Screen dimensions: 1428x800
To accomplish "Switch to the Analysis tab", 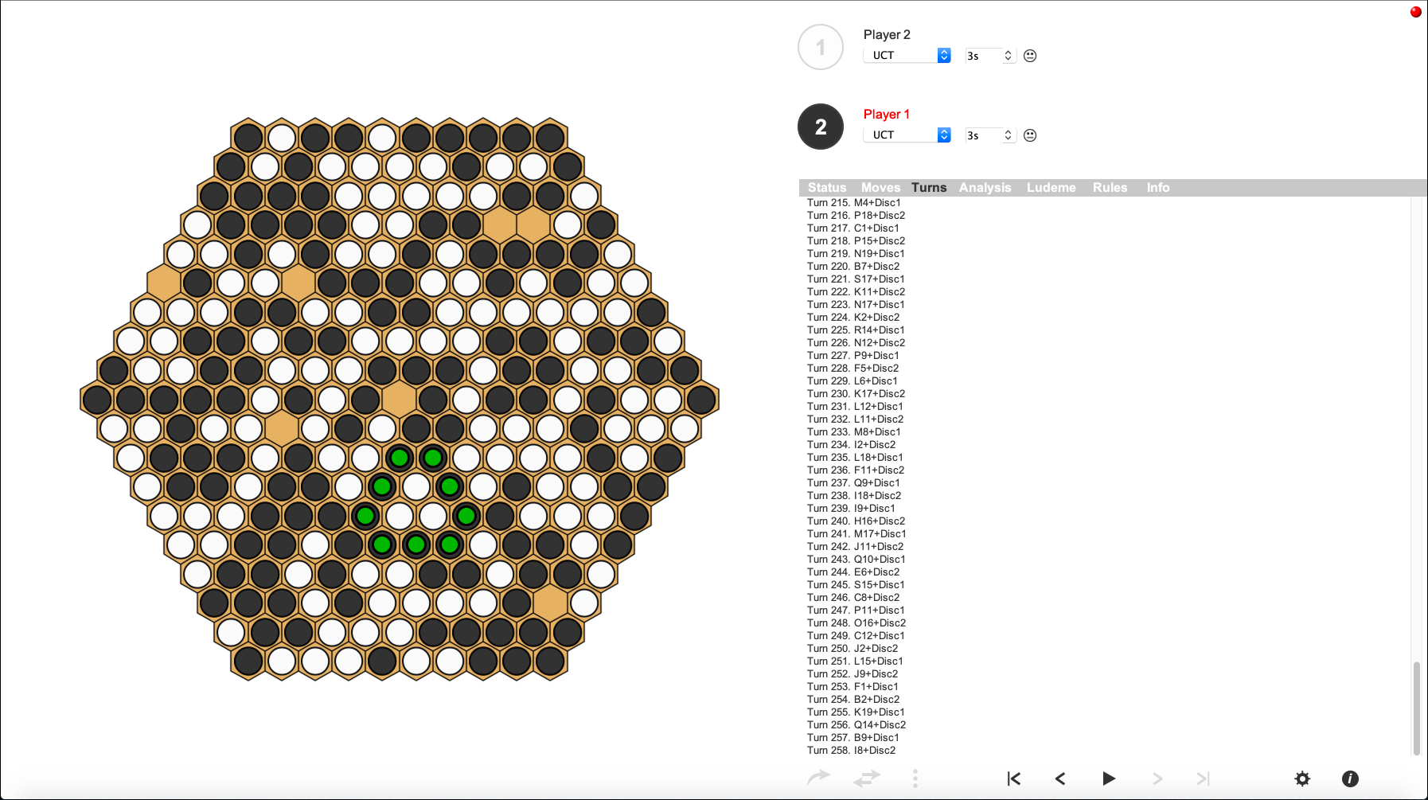I will [985, 187].
